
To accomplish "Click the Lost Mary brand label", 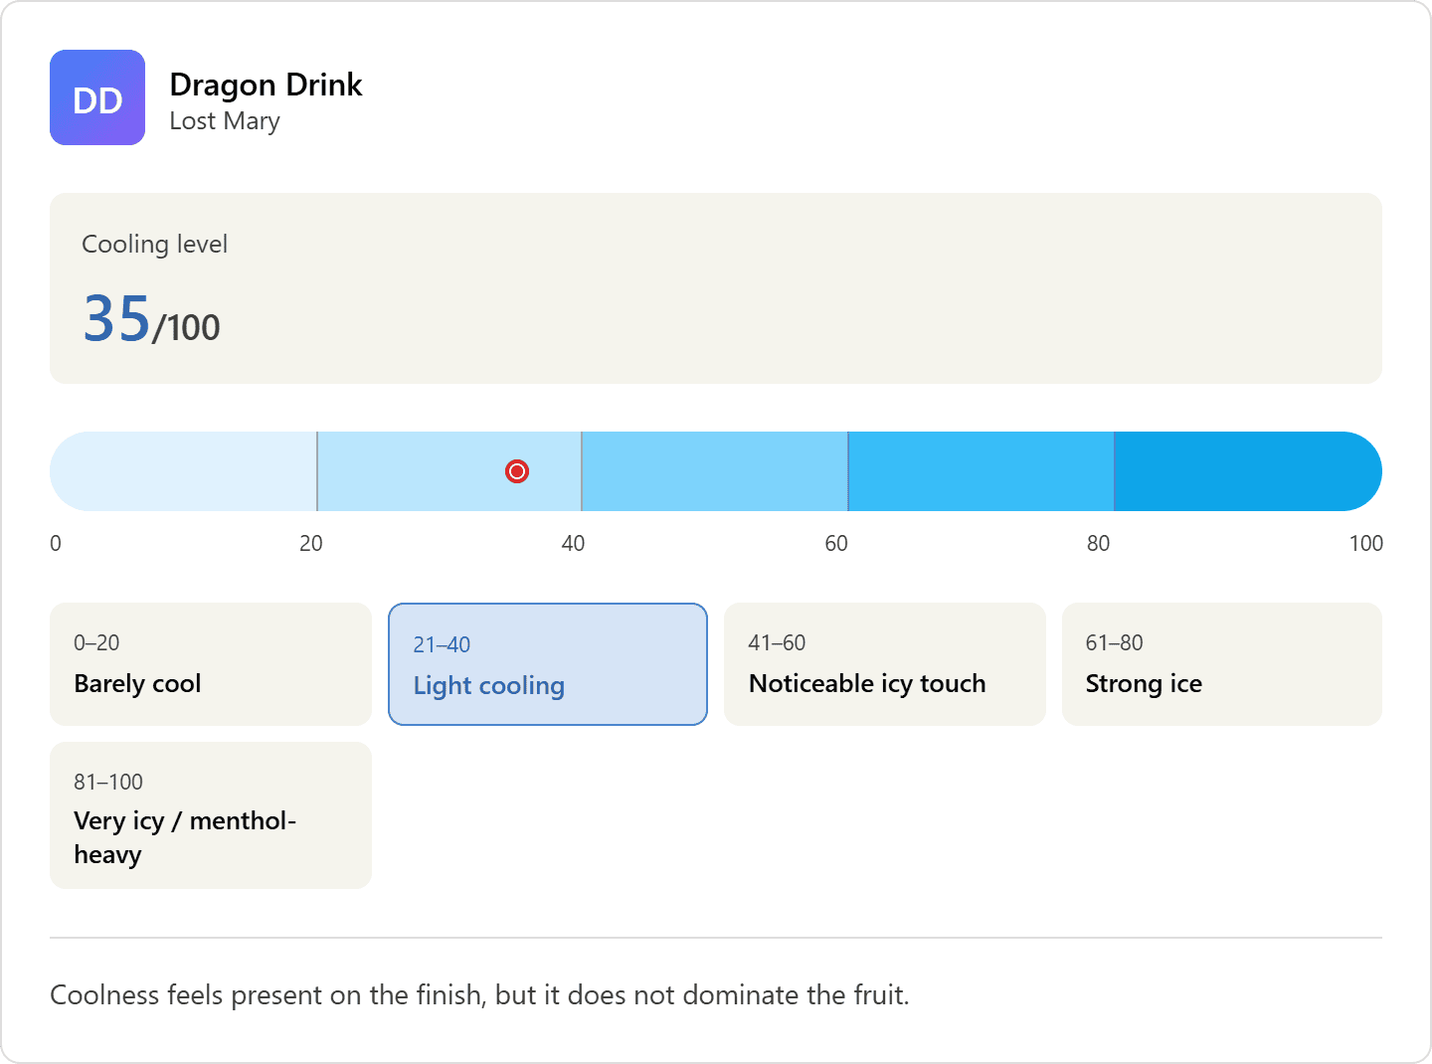I will pyautogui.click(x=225, y=121).
